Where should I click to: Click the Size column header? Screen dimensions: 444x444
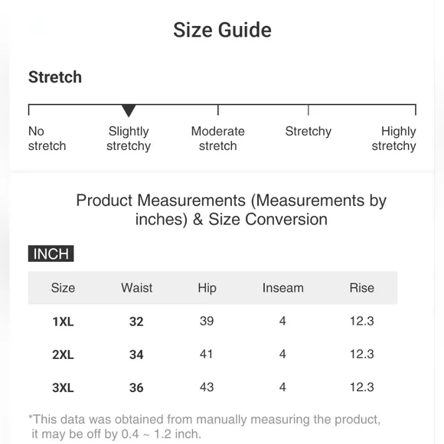(63, 288)
